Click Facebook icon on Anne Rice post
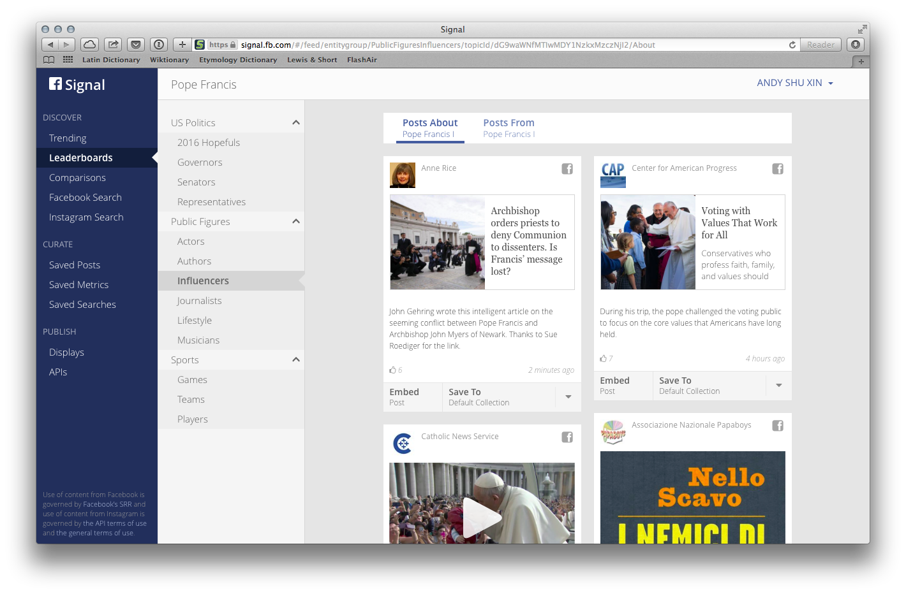 click(x=567, y=169)
